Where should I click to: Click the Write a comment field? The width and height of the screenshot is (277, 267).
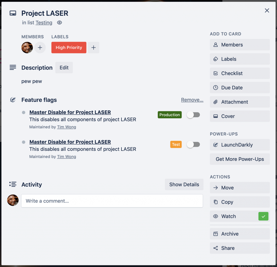[x=112, y=201]
